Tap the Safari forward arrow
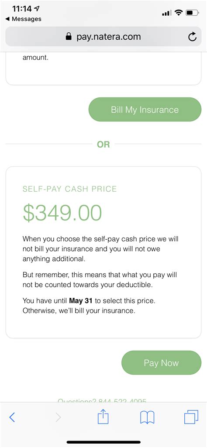The image size is (207, 448). (58, 417)
